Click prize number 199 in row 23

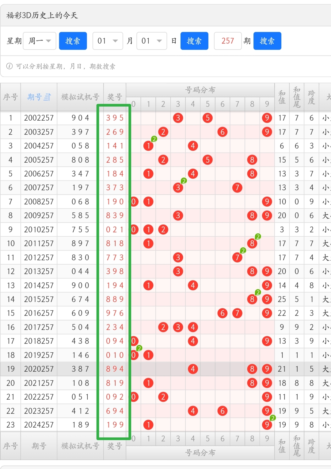click(x=115, y=425)
